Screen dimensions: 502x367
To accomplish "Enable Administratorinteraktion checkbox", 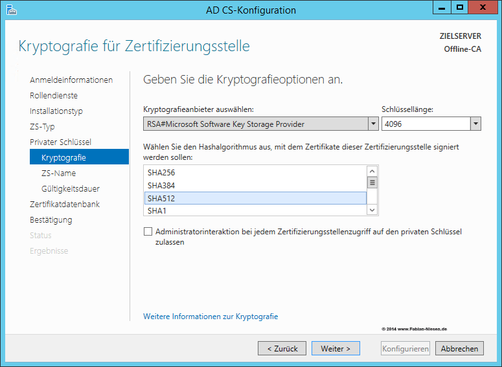I will tap(148, 231).
